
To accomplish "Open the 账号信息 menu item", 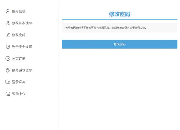I will tap(19, 11).
